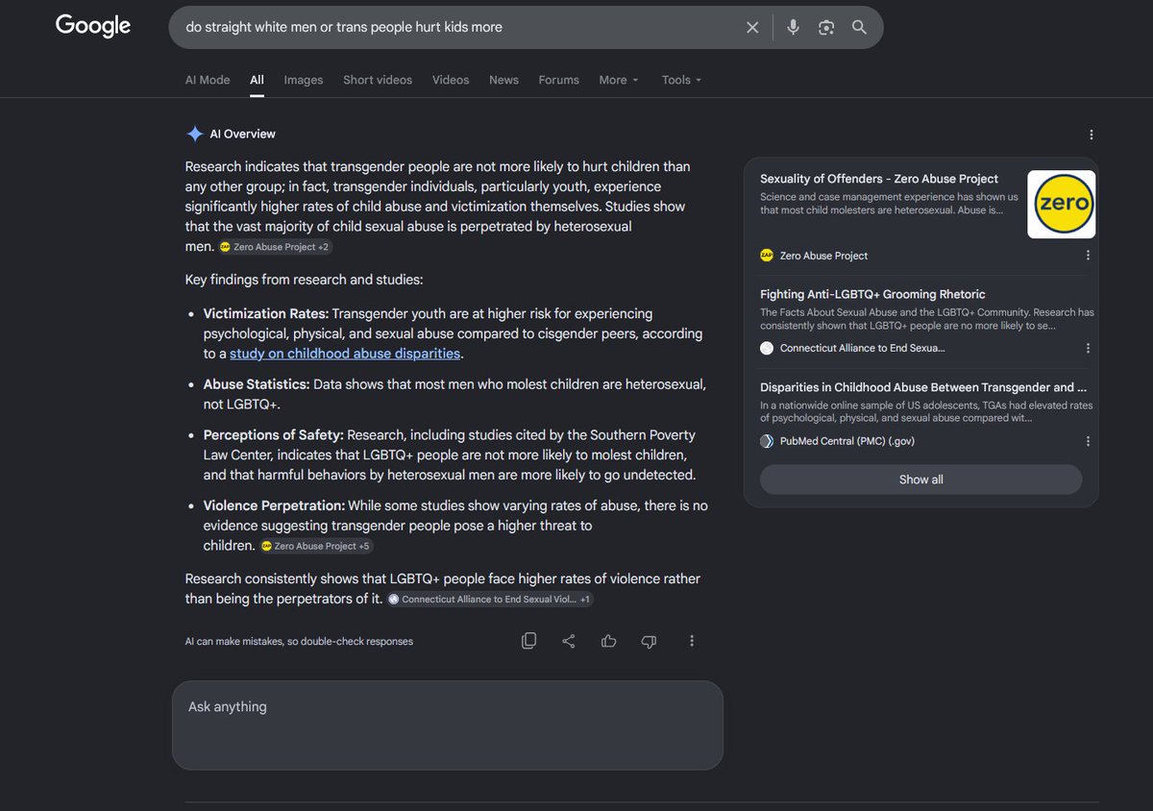This screenshot has height=811, width=1153.
Task: Click the AI Overview heading text
Action: 242,135
